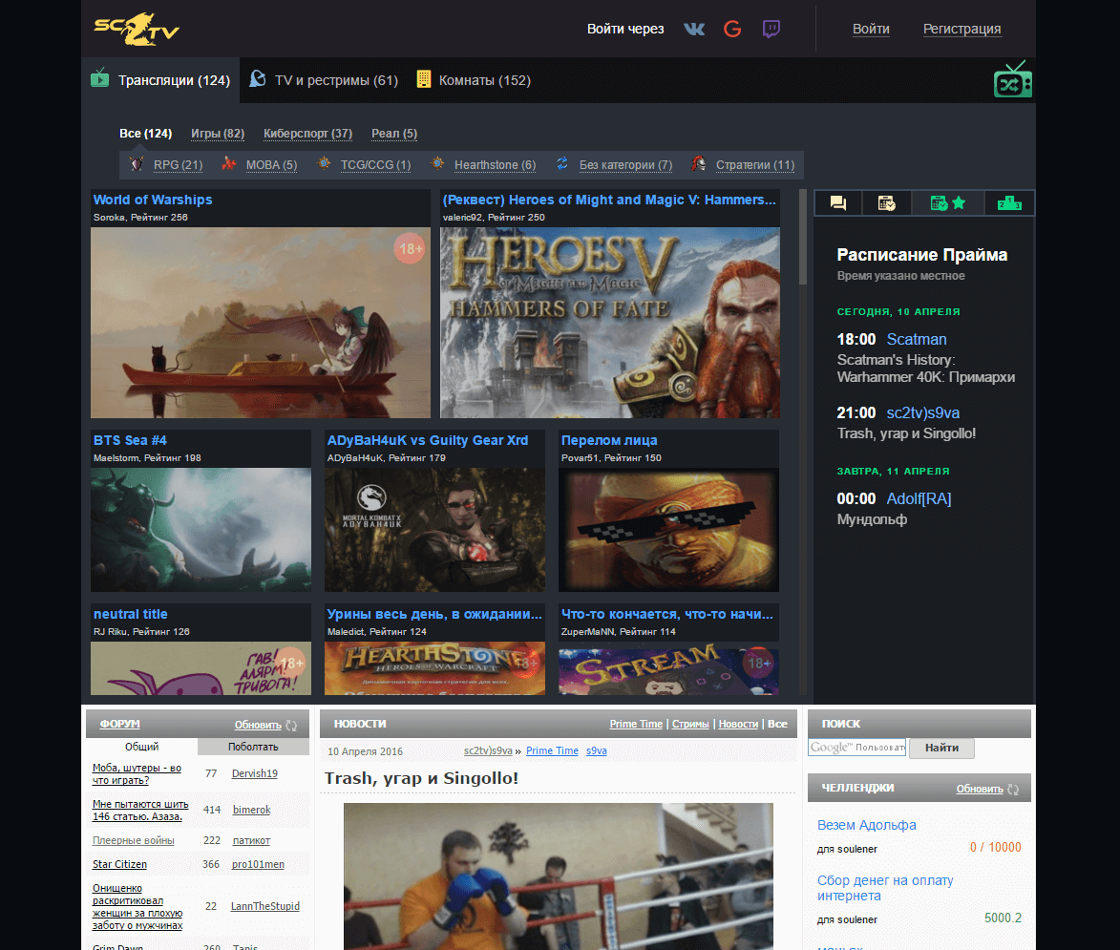Open the Prime Time news filter
Image resolution: width=1120 pixels, height=950 pixels.
636,724
